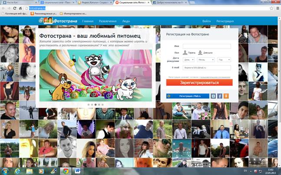Click the browser back arrow

point(3,8)
